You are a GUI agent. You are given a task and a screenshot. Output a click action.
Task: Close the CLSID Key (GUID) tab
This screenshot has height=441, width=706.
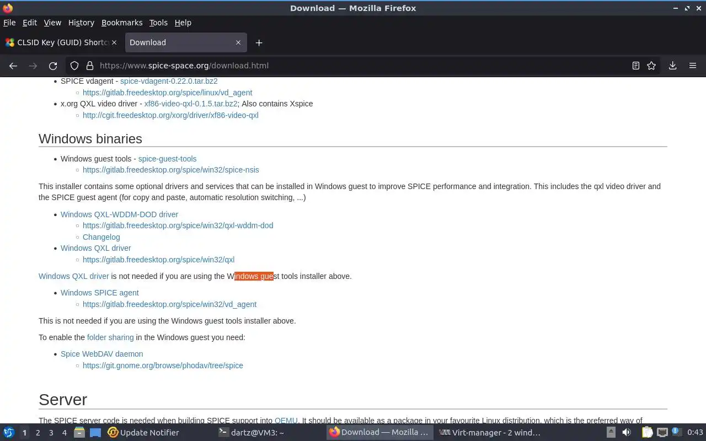(x=114, y=42)
